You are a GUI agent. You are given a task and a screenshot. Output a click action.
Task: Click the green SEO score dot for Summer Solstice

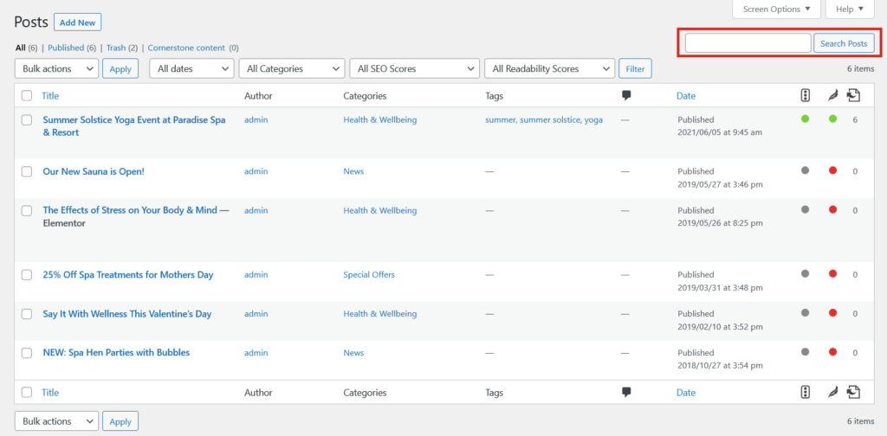pyautogui.click(x=805, y=119)
